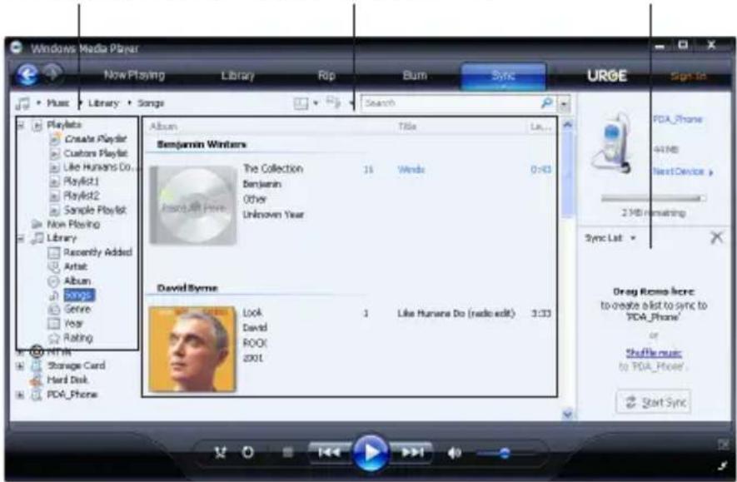Image resolution: width=737 pixels, height=482 pixels.
Task: Select Playlist1
Action: [82, 181]
